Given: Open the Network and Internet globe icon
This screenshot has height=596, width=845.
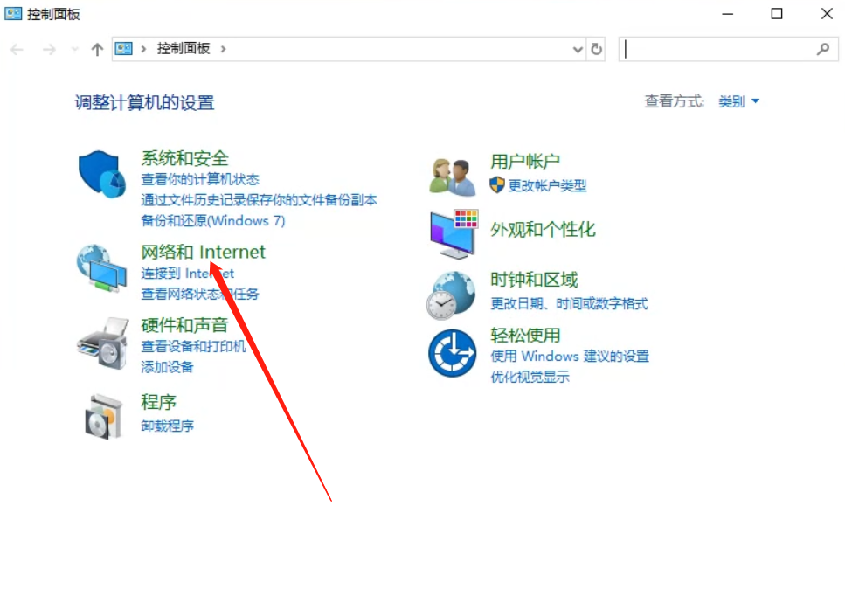Looking at the screenshot, I should tap(101, 268).
